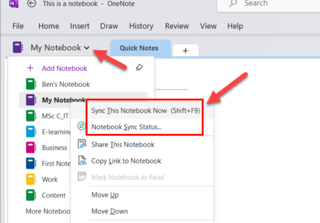Click the Mark Notebook as Read icon
Image resolution: width=320 pixels, height=223 pixels.
[x=82, y=176]
